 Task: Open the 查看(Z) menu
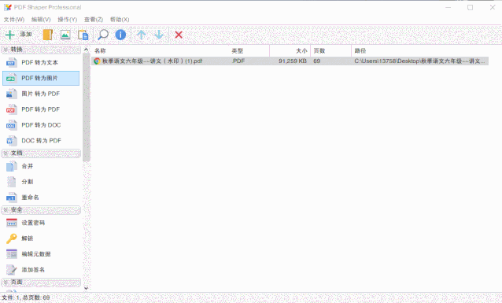tap(94, 20)
